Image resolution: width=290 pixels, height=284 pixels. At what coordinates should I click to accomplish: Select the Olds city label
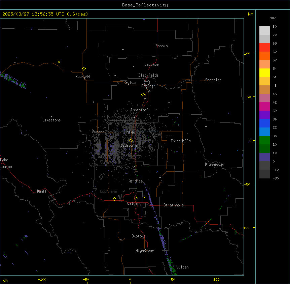point(131,133)
